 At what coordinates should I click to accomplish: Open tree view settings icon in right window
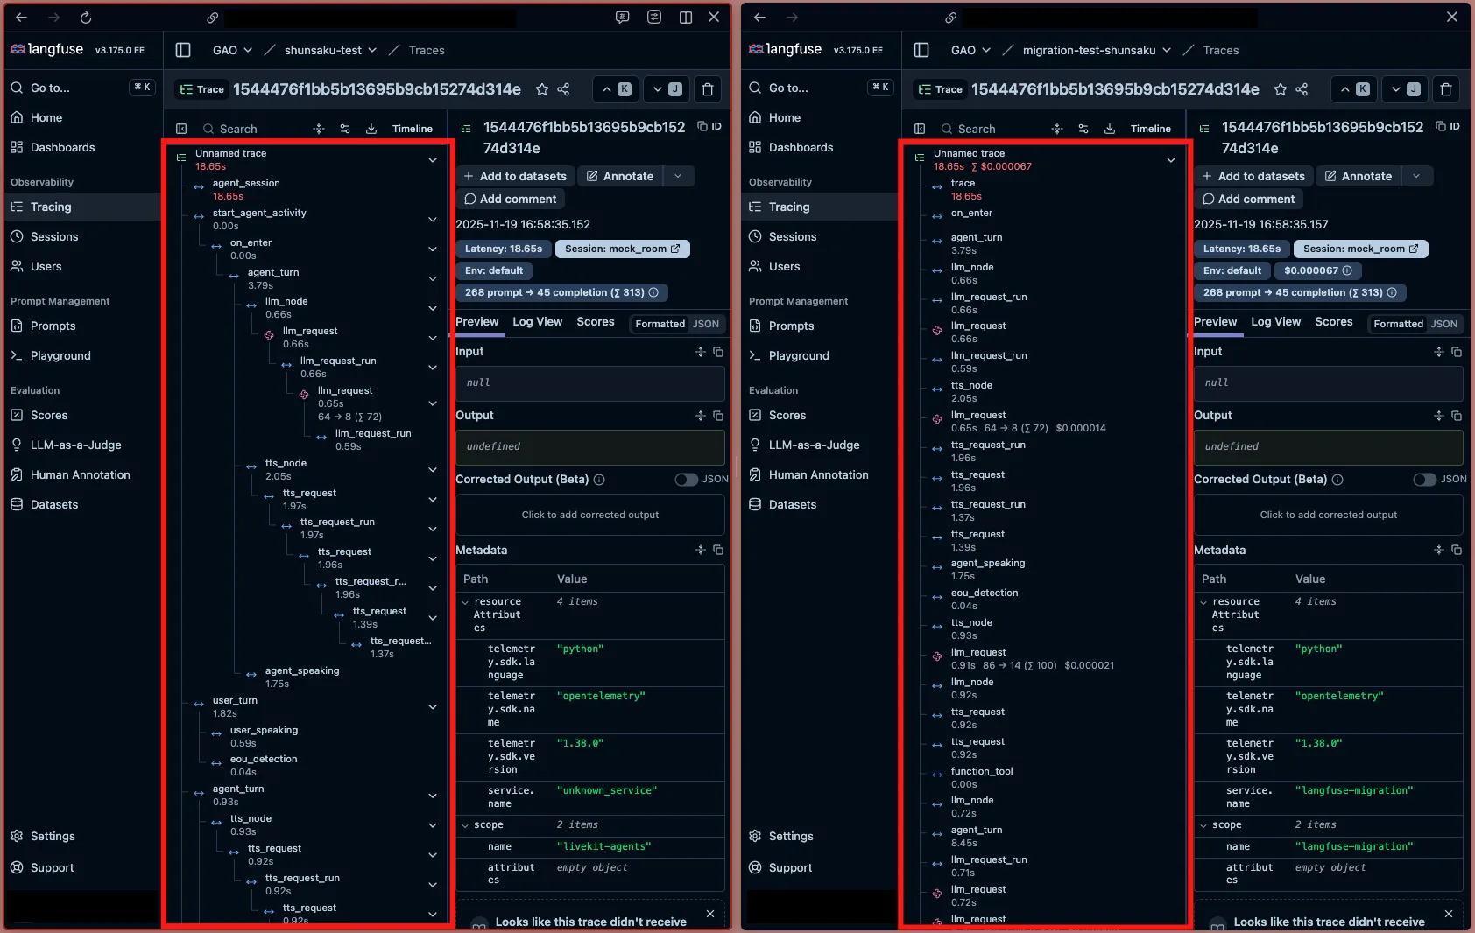click(x=1083, y=129)
